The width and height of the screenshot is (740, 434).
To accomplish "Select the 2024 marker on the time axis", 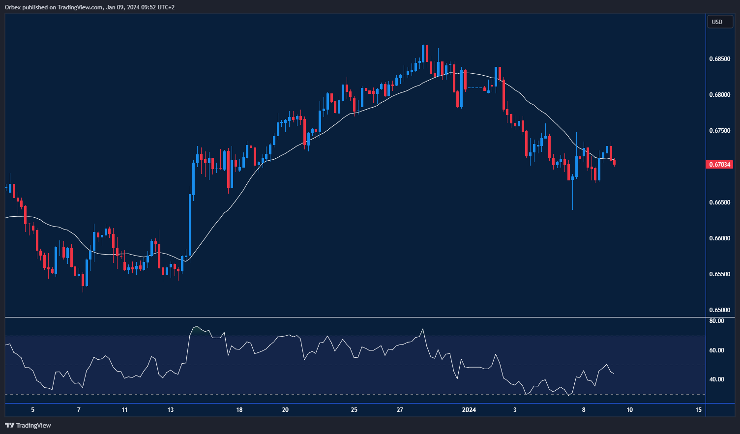I will coord(468,409).
